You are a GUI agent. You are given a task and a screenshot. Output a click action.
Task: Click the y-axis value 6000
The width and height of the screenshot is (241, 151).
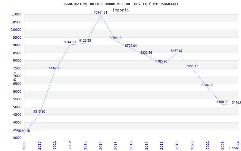17,92
